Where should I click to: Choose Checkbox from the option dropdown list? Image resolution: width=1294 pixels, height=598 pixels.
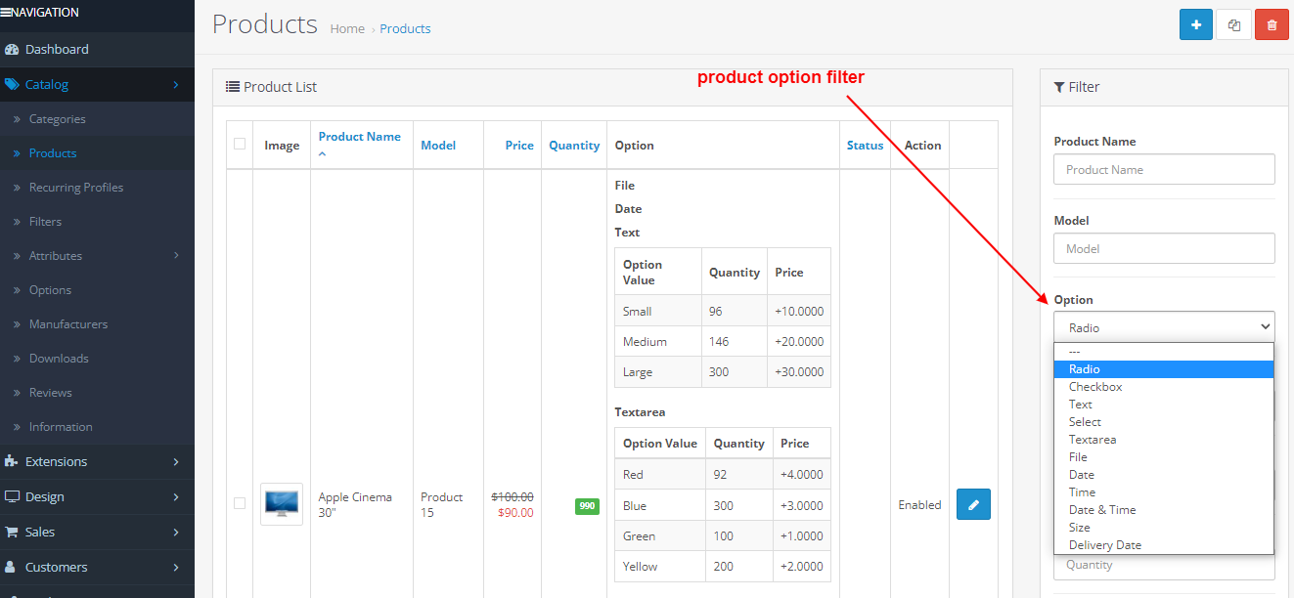(1094, 387)
